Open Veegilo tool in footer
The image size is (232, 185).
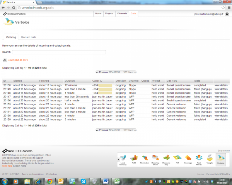pos(210,159)
